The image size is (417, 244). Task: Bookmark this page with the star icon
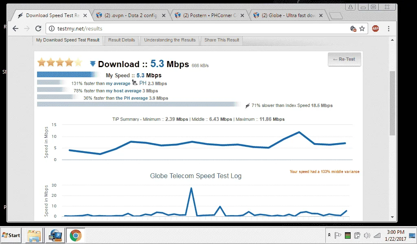[362, 29]
